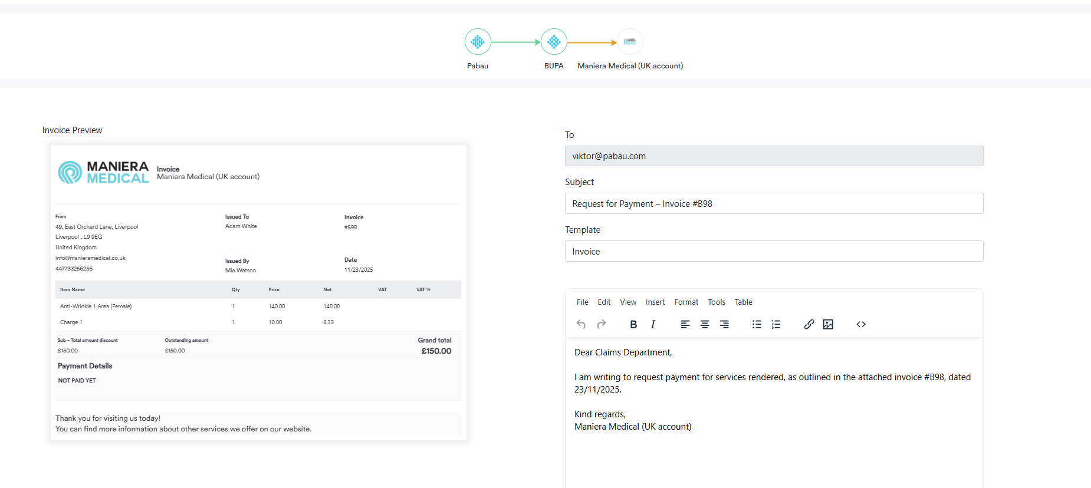
Task: Center-align the email body text
Action: [x=705, y=324]
